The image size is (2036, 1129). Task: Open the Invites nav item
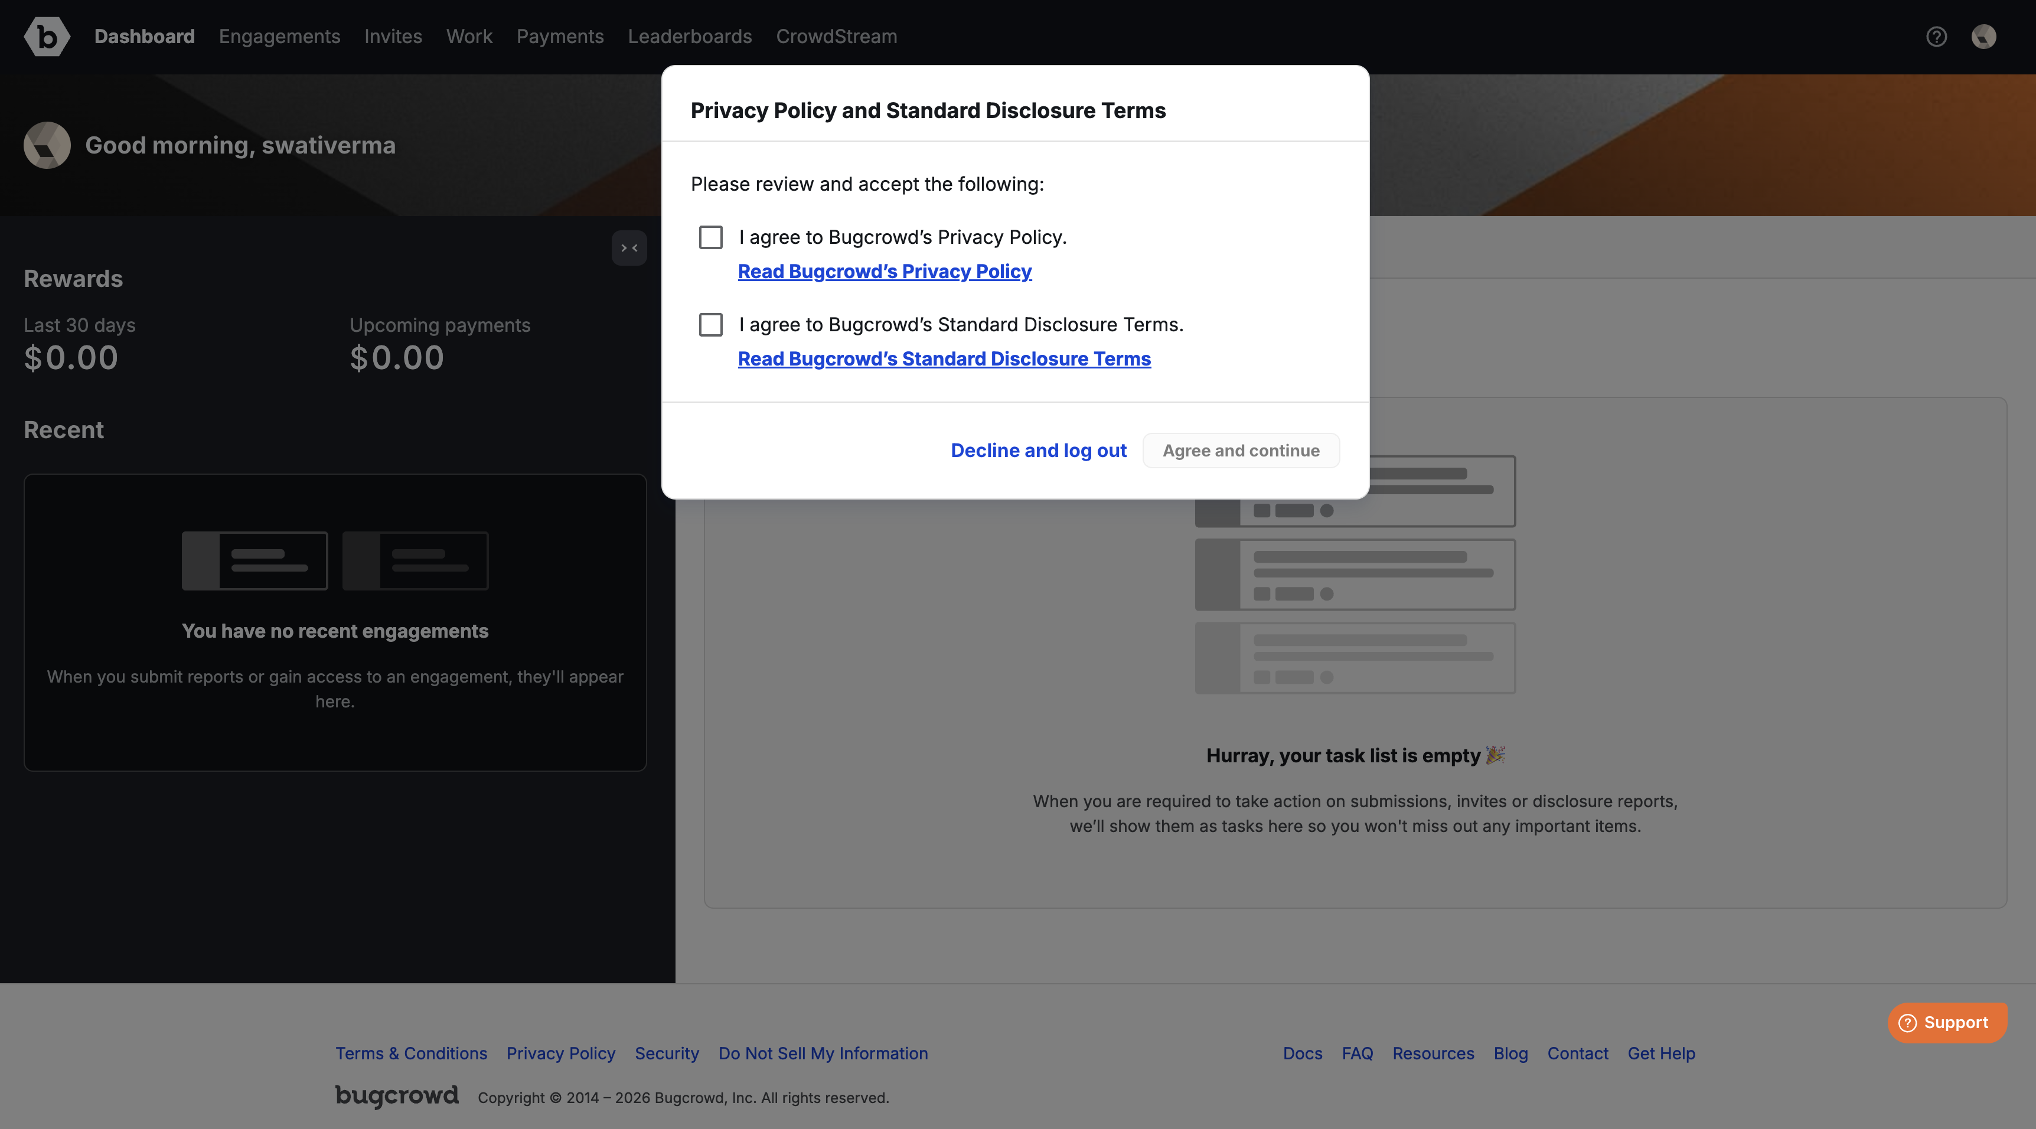(393, 37)
